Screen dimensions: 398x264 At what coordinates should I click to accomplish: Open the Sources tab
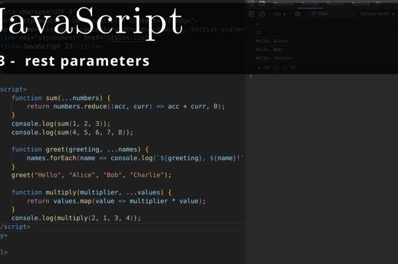(x=335, y=4)
